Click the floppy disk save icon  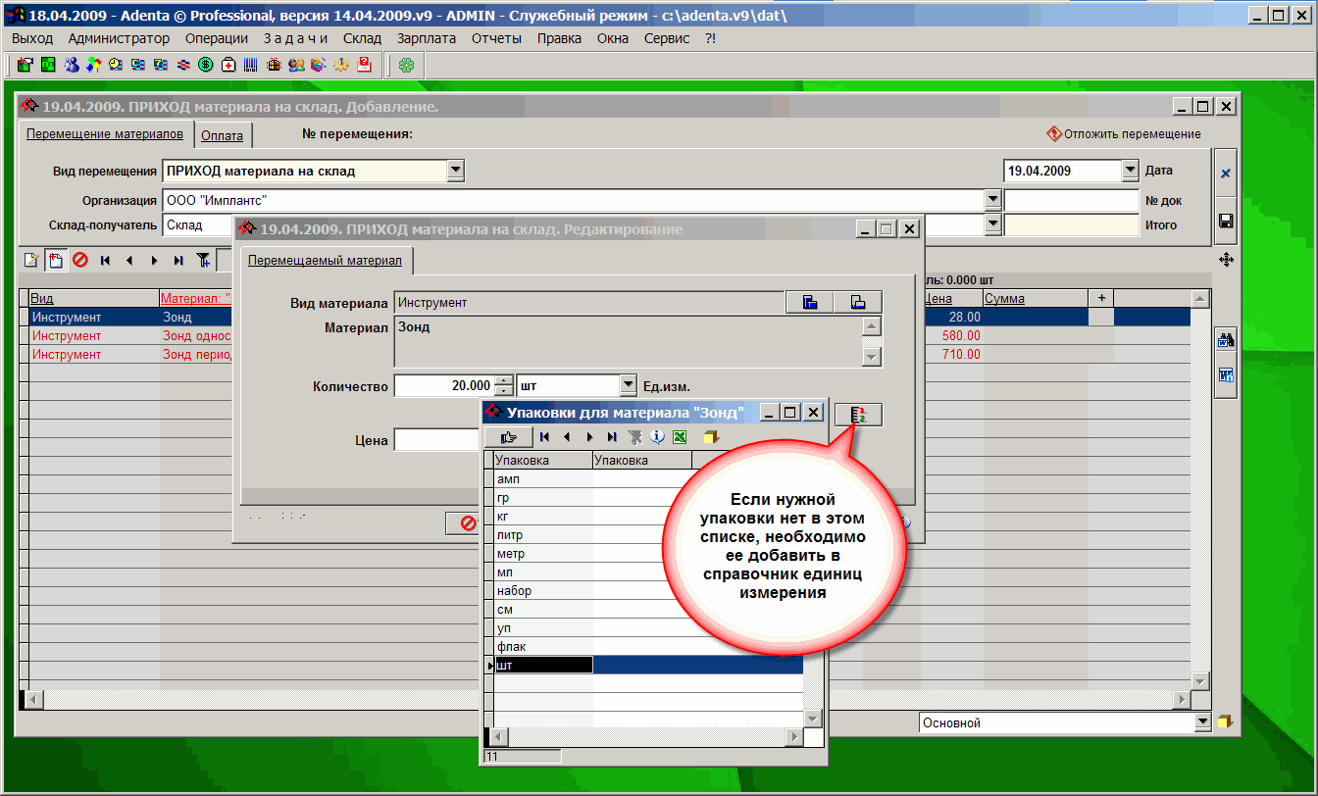click(1225, 222)
